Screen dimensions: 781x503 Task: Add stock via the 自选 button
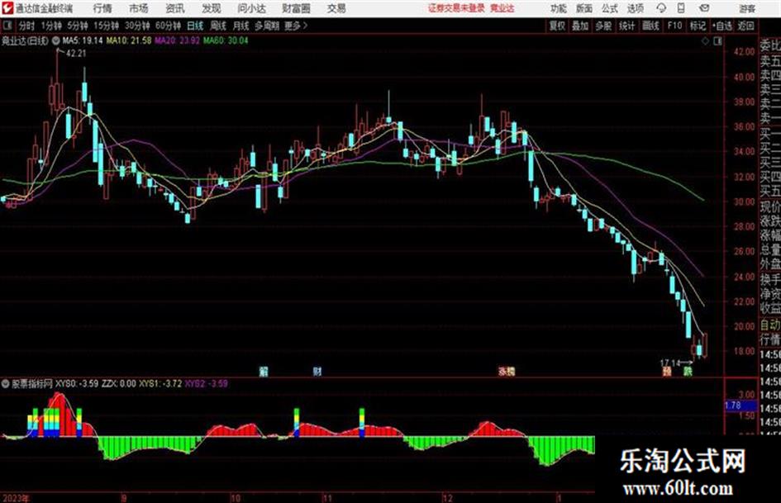(721, 26)
